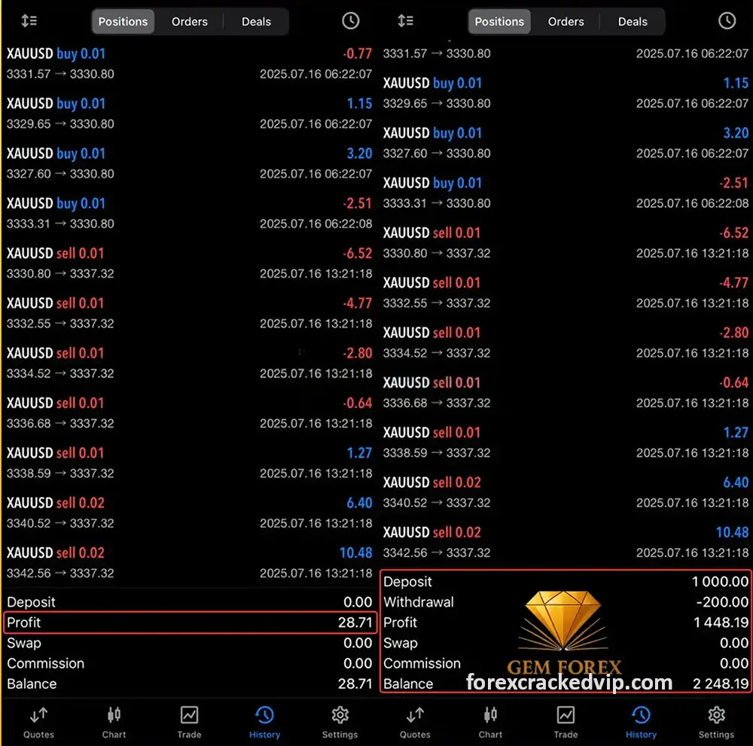This screenshot has height=746, width=753.
Task: Switch to Deals tab in left panel
Action: click(x=257, y=22)
